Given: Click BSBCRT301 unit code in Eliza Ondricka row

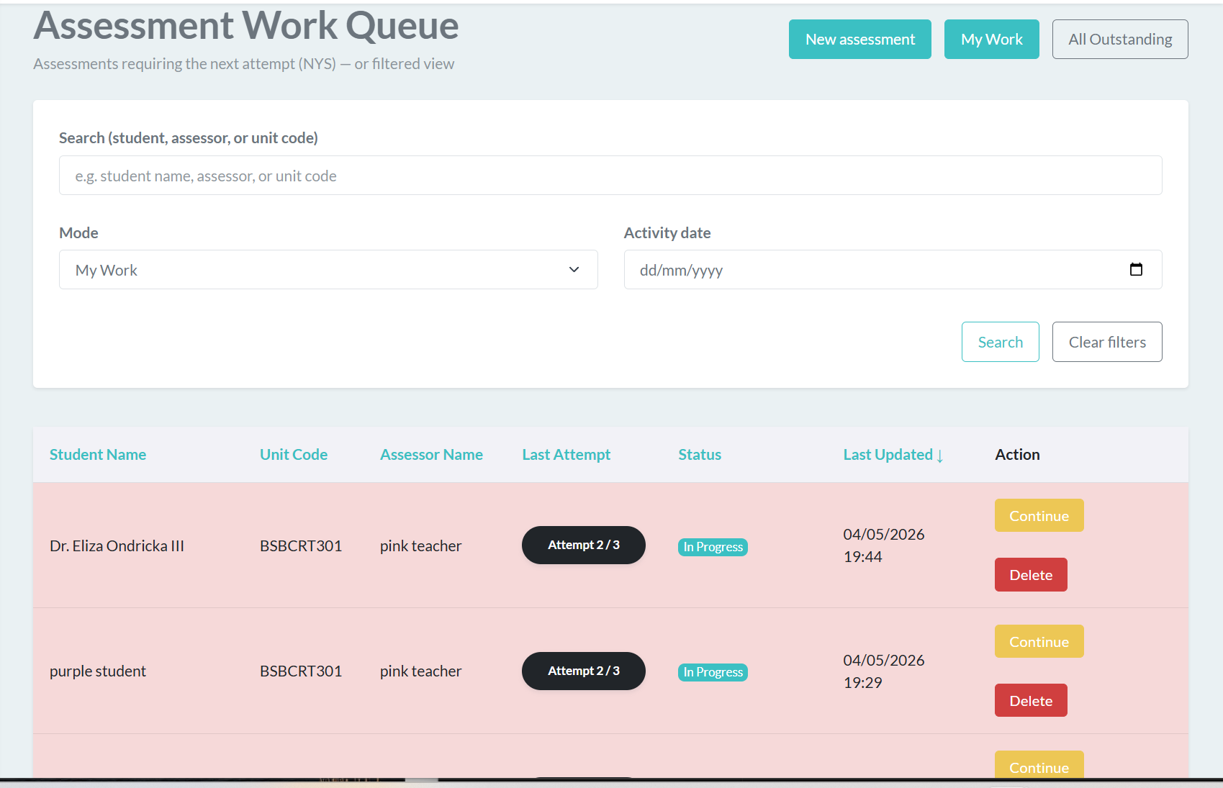Looking at the screenshot, I should 301,546.
